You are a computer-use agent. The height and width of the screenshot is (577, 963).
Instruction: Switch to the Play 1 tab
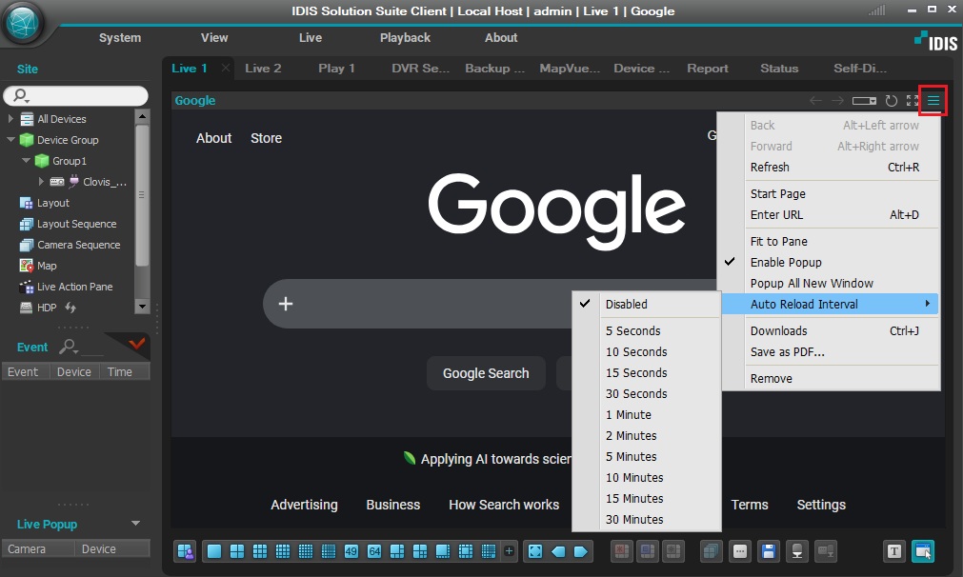point(336,69)
